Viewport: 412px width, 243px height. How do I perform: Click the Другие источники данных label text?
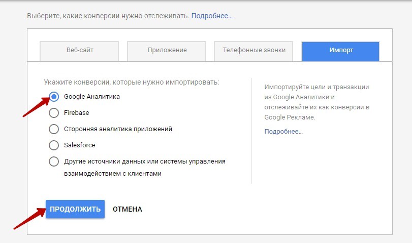click(x=144, y=161)
